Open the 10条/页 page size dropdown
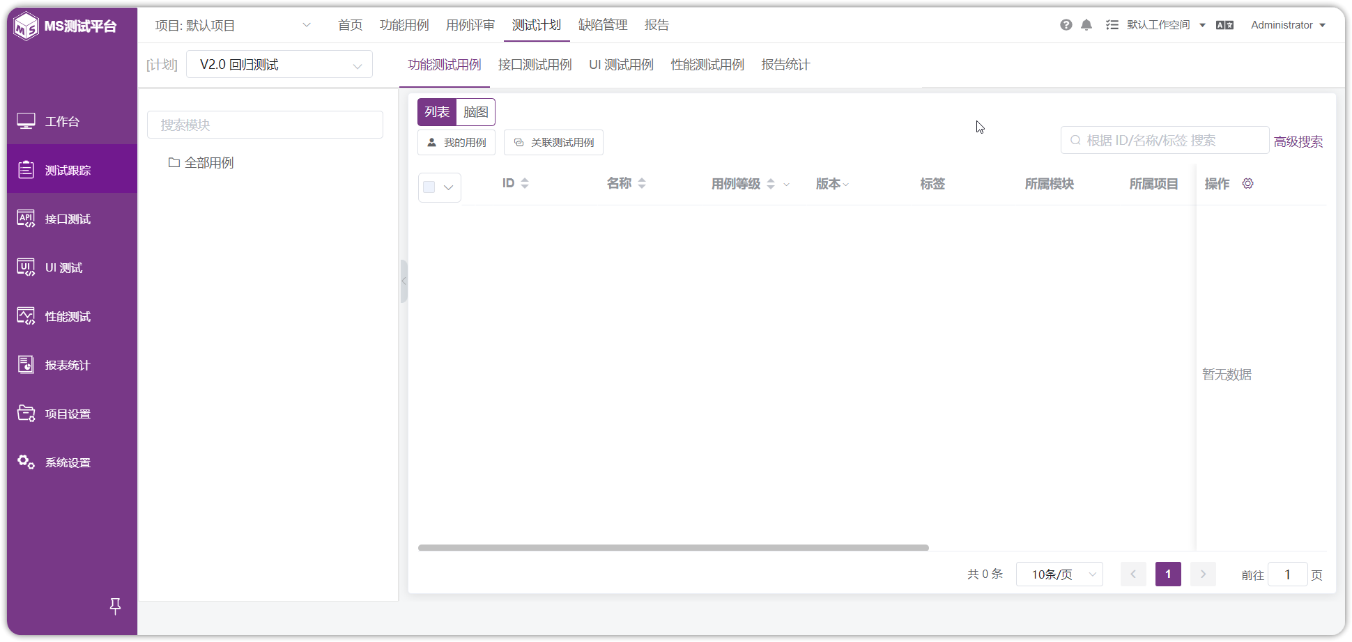Screen dimensions: 1352x642 click(1059, 574)
